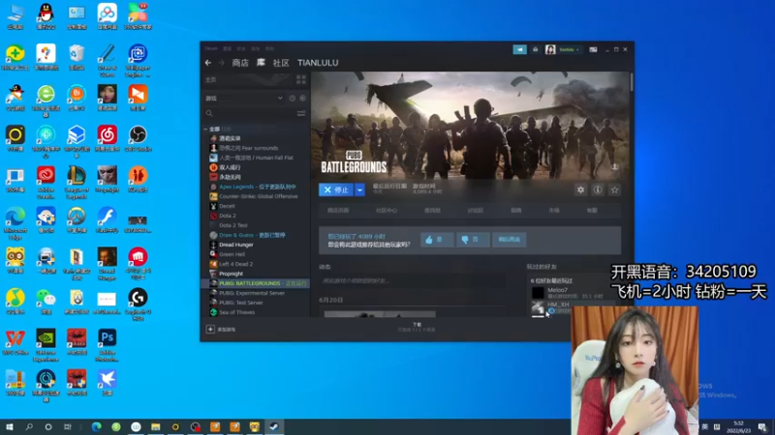The width and height of the screenshot is (775, 435).
Task: Open PUBG game settings gear
Action: [x=580, y=189]
